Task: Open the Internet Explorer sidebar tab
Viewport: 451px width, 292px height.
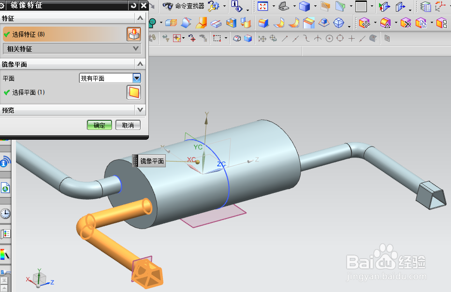Action: pyautogui.click(x=5, y=188)
